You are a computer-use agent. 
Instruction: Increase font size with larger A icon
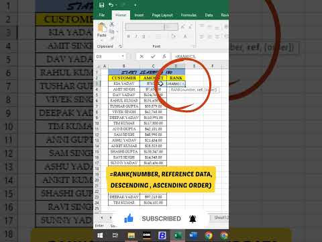pyautogui.click(x=183, y=27)
